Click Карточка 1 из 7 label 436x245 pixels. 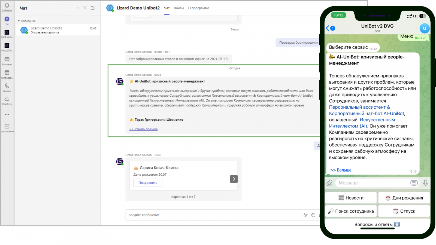[183, 197]
